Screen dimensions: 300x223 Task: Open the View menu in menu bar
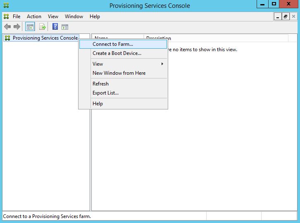(x=53, y=17)
